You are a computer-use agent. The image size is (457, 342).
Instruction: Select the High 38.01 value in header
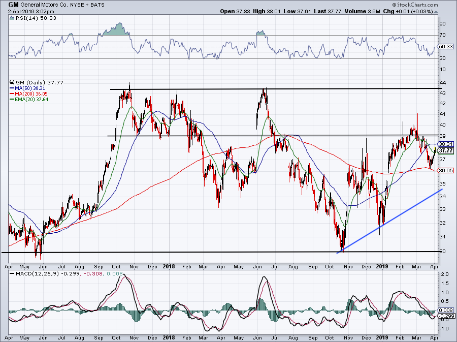(x=267, y=11)
